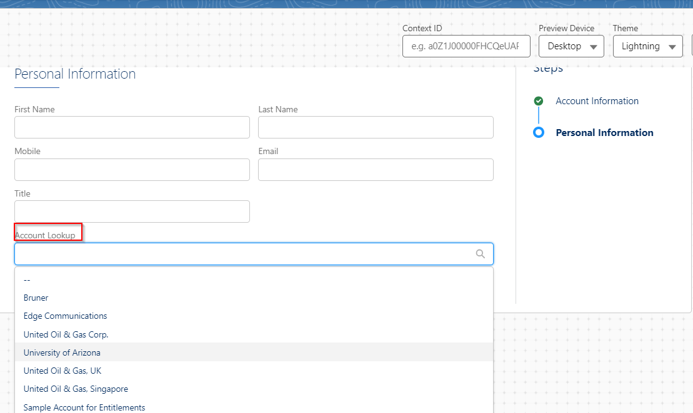Open the Preview Device dropdown
This screenshot has width=693, height=413.
pyautogui.click(x=571, y=46)
